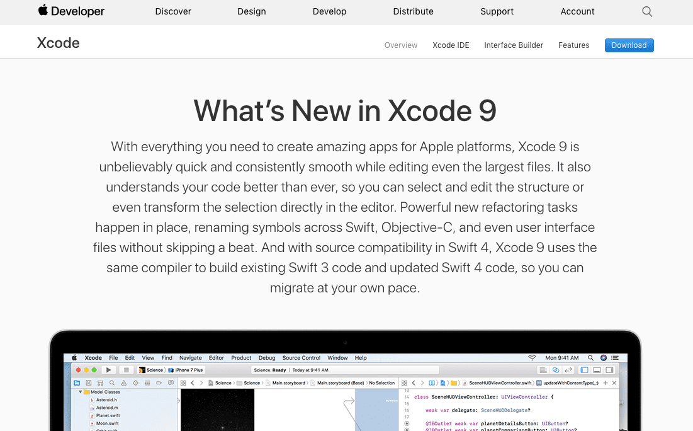Open Debug menu in the screenshot menubar
This screenshot has width=693, height=431.
267,357
